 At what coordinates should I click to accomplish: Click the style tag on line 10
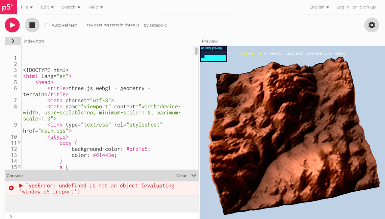pos(58,137)
